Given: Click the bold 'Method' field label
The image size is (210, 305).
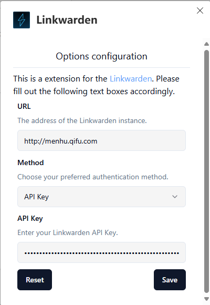Looking at the screenshot, I should 30,162.
